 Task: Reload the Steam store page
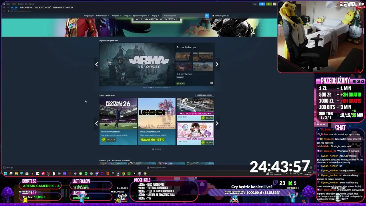click(4, 11)
